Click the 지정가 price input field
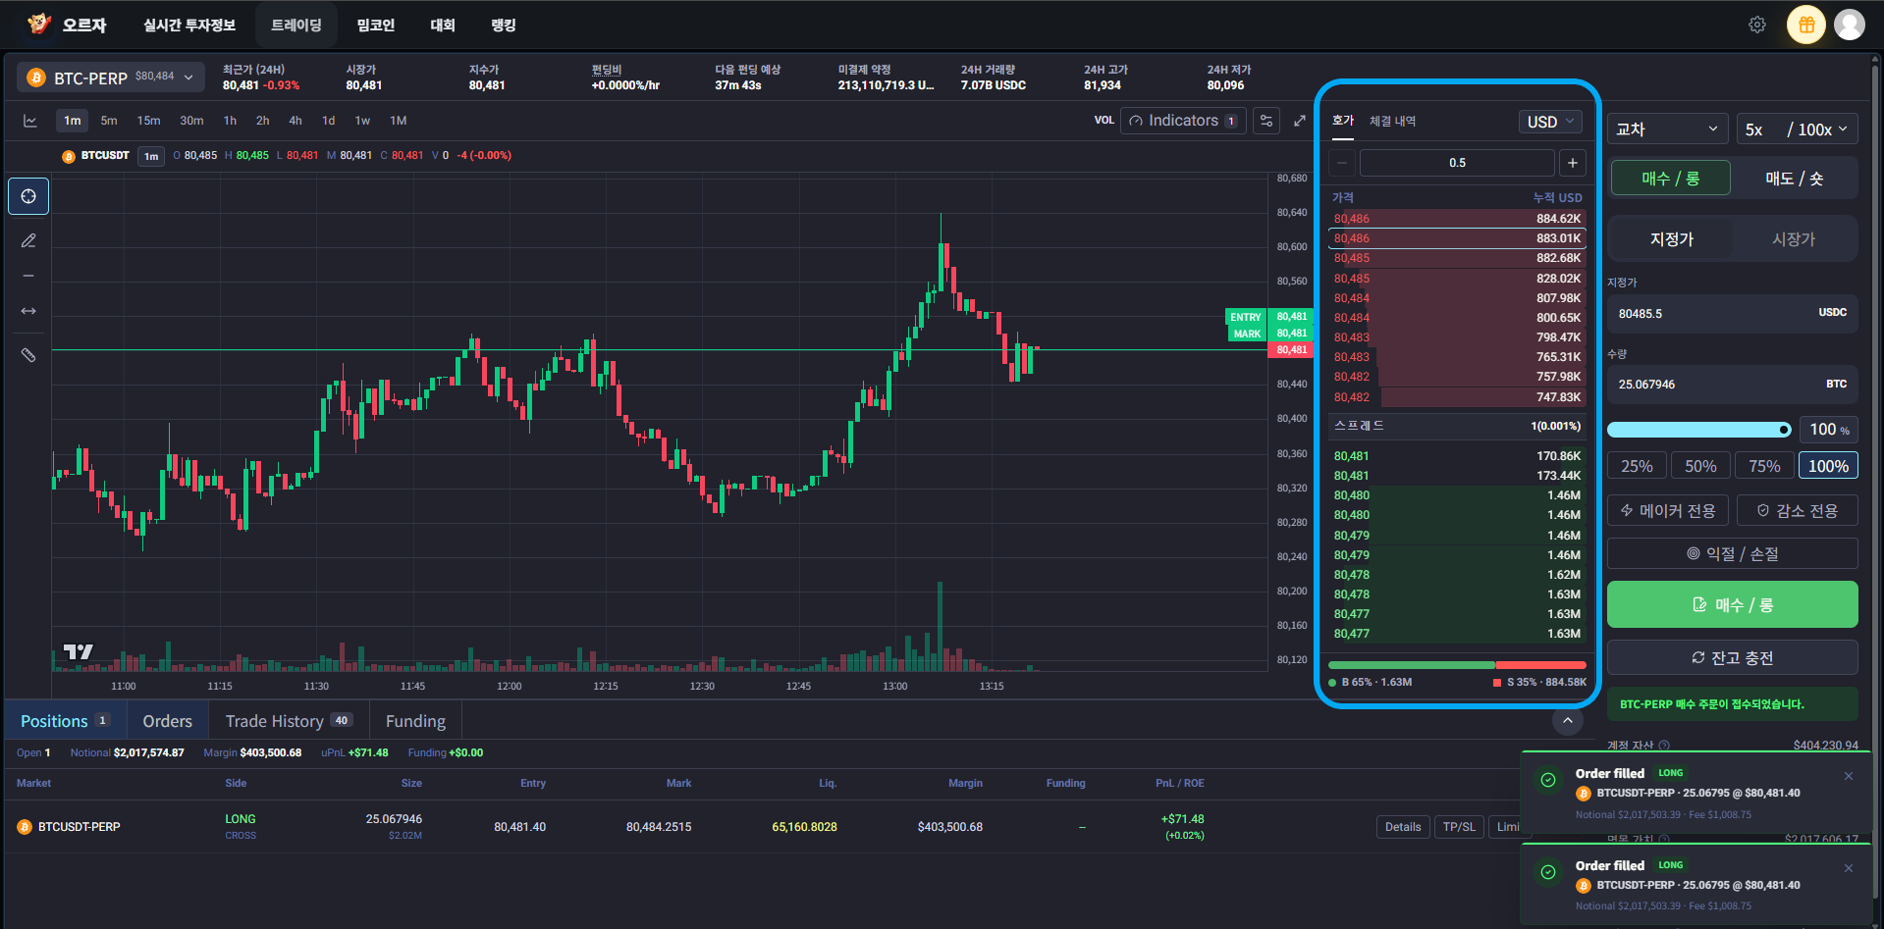Viewport: 1884px width, 929px height. (x=1733, y=314)
